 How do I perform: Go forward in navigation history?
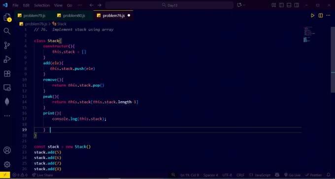100,5
